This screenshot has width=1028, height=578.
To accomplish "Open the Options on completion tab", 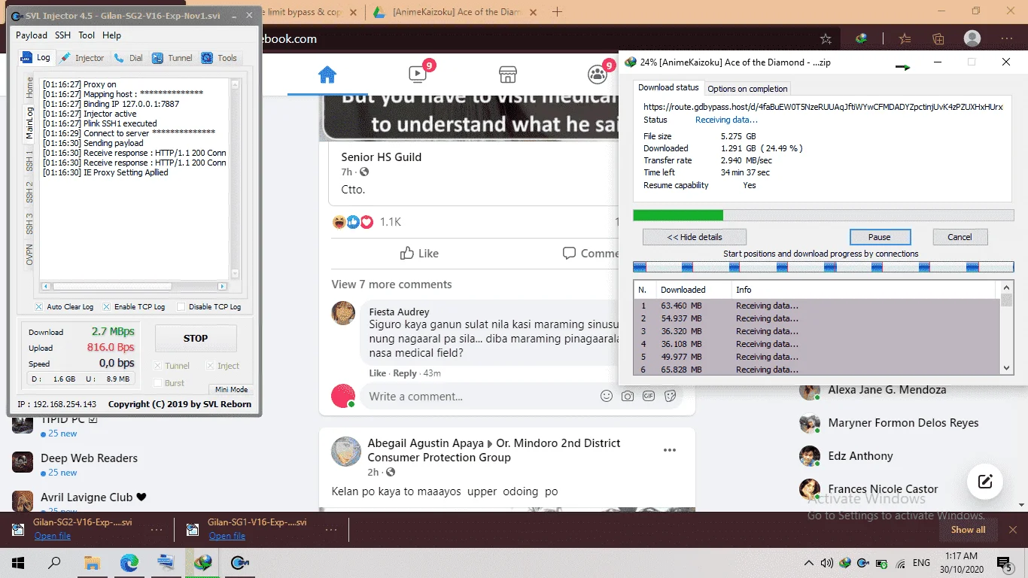I will (747, 88).
